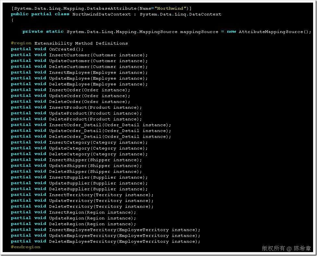Select the UpdateOrder_Detail(Order_Detail instance) line

click(x=91, y=131)
